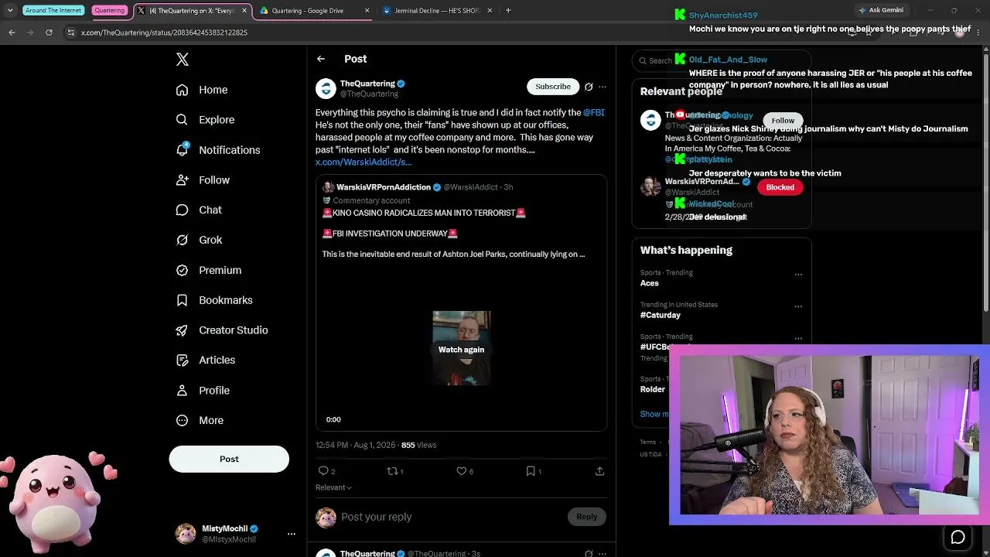The image size is (990, 557).
Task: Open a new browser tab
Action: tap(508, 11)
